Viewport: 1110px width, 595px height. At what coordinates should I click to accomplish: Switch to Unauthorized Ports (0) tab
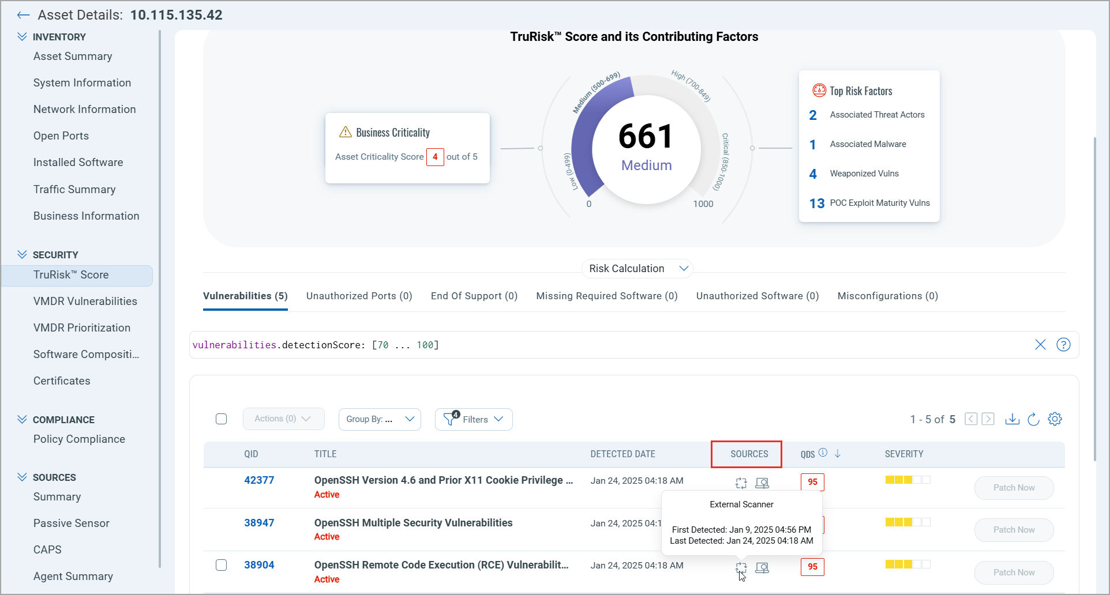[359, 296]
